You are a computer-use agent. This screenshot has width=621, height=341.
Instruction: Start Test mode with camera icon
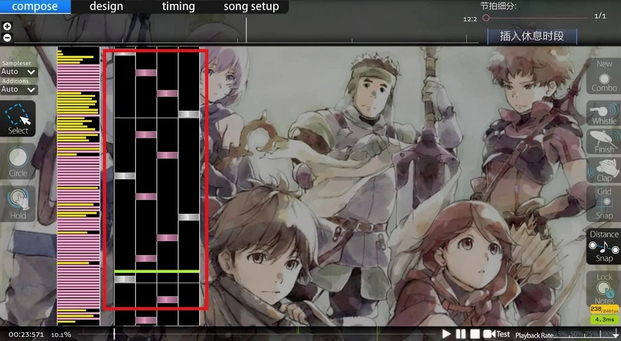click(x=497, y=334)
